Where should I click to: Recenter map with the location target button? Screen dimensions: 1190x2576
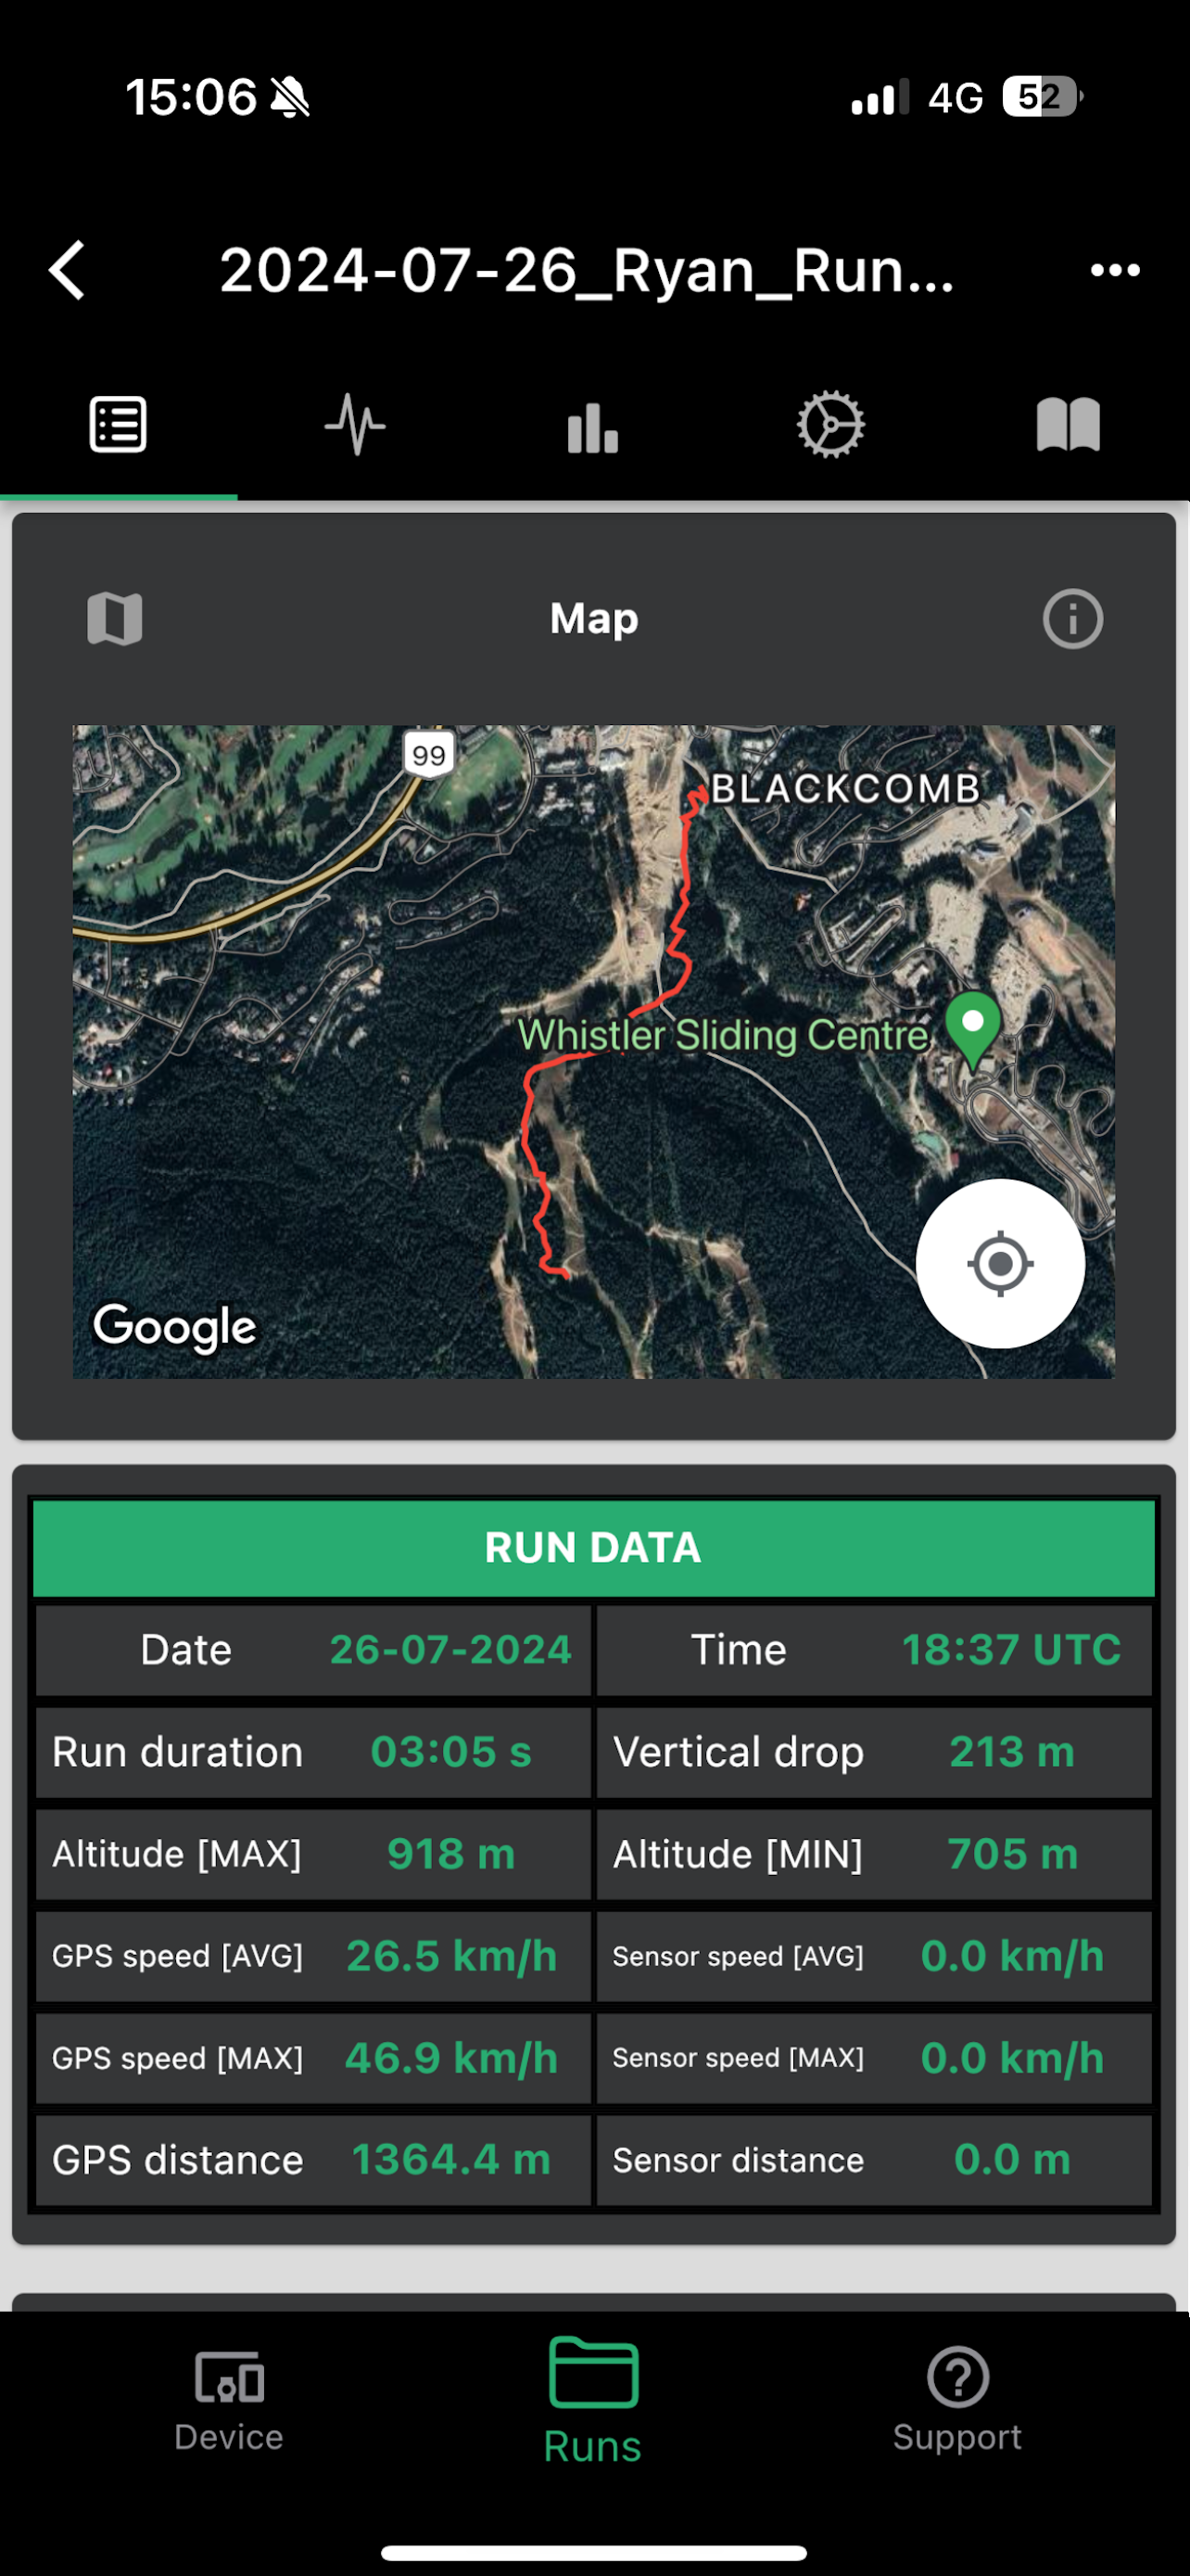pyautogui.click(x=1000, y=1263)
